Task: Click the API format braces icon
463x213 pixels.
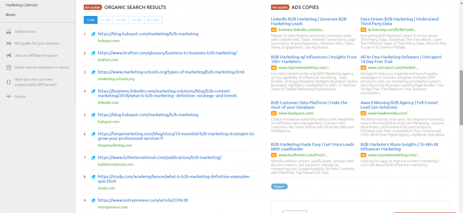Action: coord(9,82)
